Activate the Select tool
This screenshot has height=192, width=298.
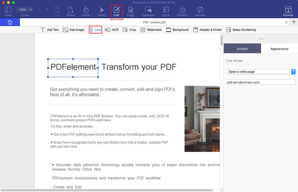pos(102,12)
